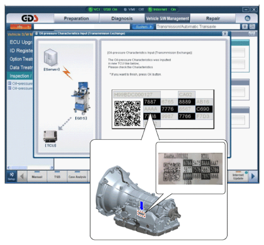Viewport: 264px width, 245px height.
Task: Click the left arrow in bottom toolbar
Action: point(22,176)
